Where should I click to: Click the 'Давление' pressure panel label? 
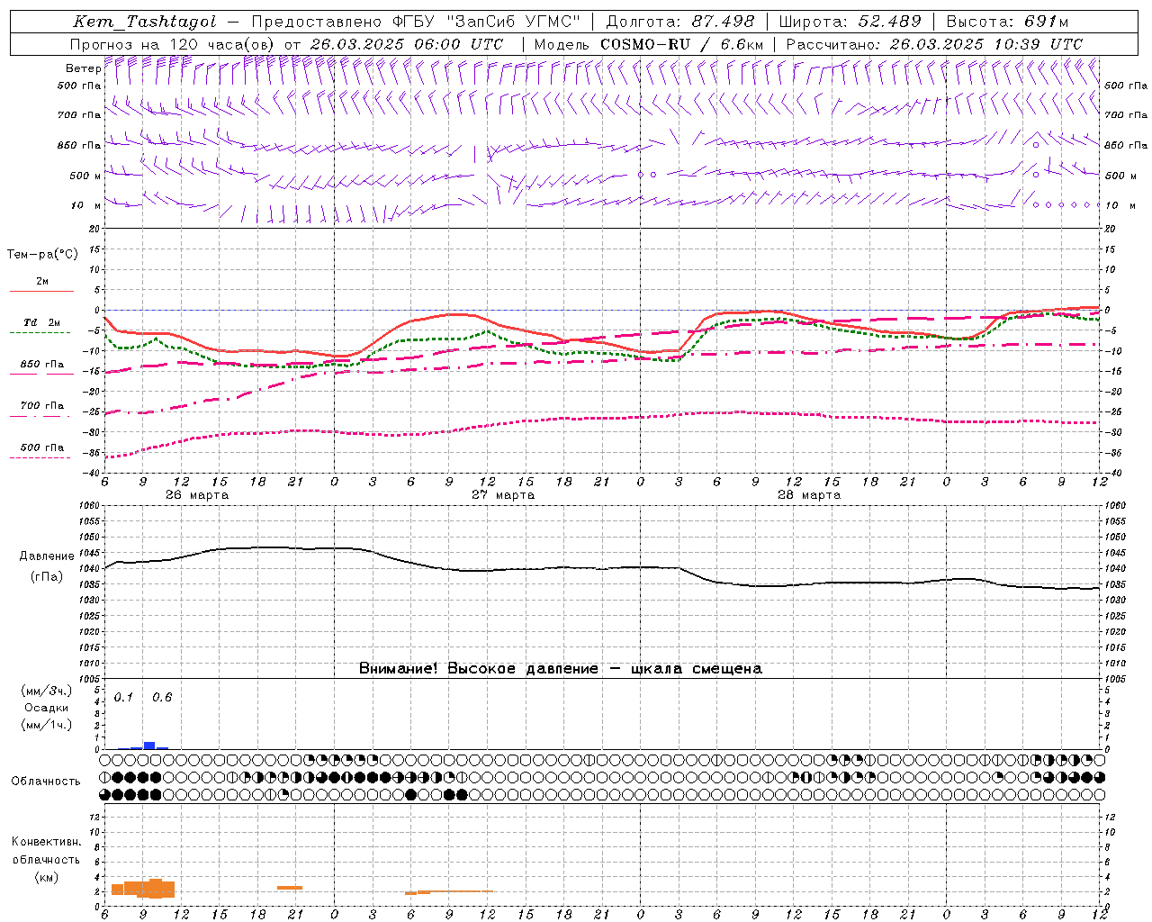pyautogui.click(x=47, y=556)
